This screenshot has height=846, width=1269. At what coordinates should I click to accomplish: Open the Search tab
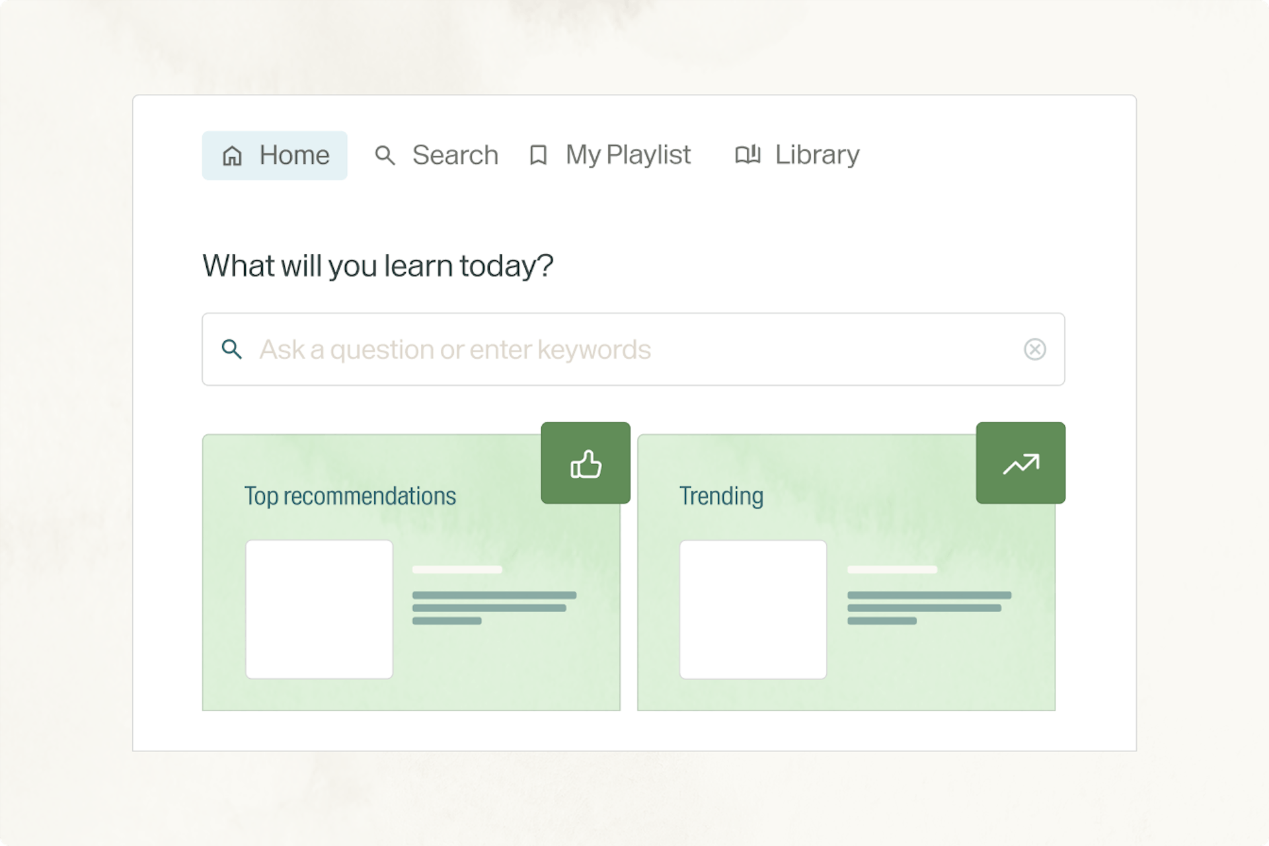point(455,155)
